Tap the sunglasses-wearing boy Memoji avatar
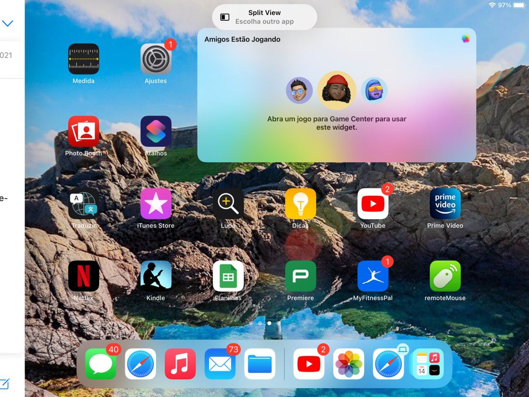Viewport: 529px width, 397px height. [299, 90]
